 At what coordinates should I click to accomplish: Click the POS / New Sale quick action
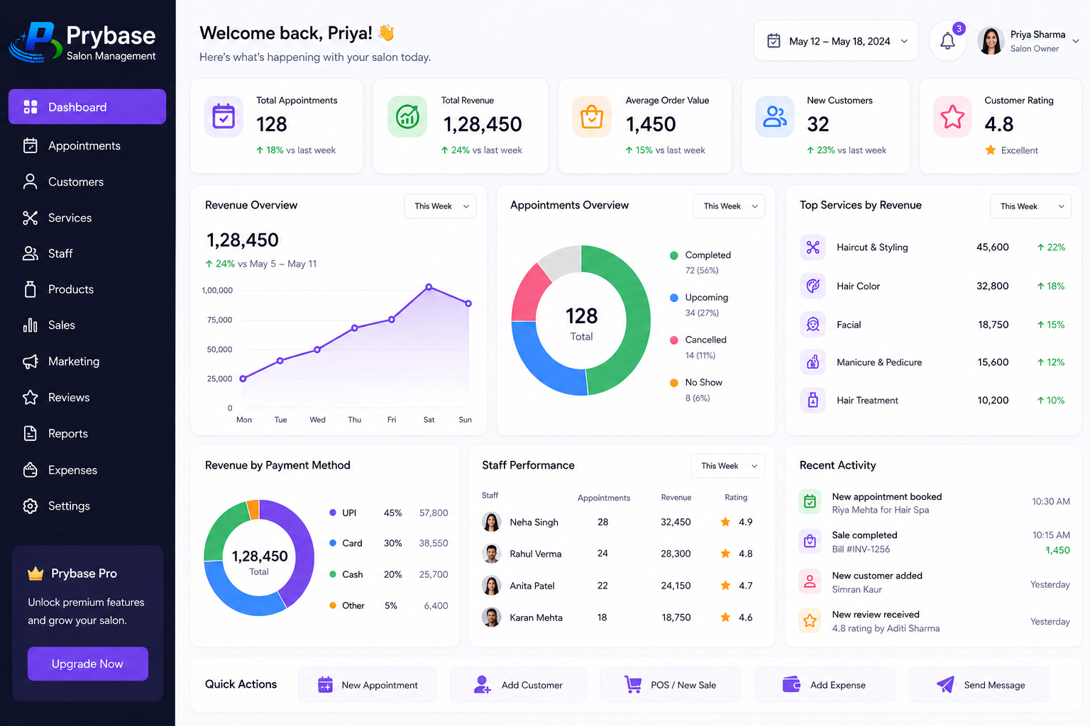point(671,685)
